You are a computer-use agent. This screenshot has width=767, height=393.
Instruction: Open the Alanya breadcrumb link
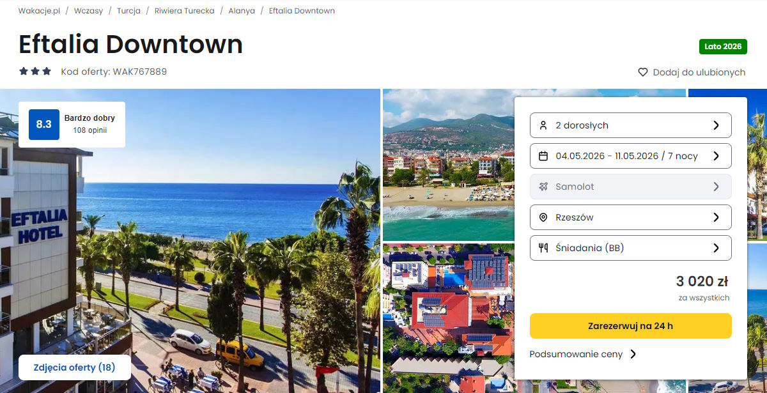[x=242, y=11]
